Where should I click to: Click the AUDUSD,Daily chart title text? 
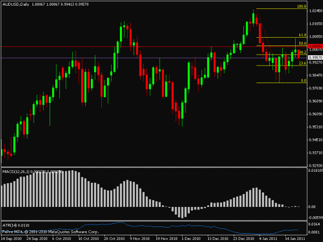(x=16, y=4)
